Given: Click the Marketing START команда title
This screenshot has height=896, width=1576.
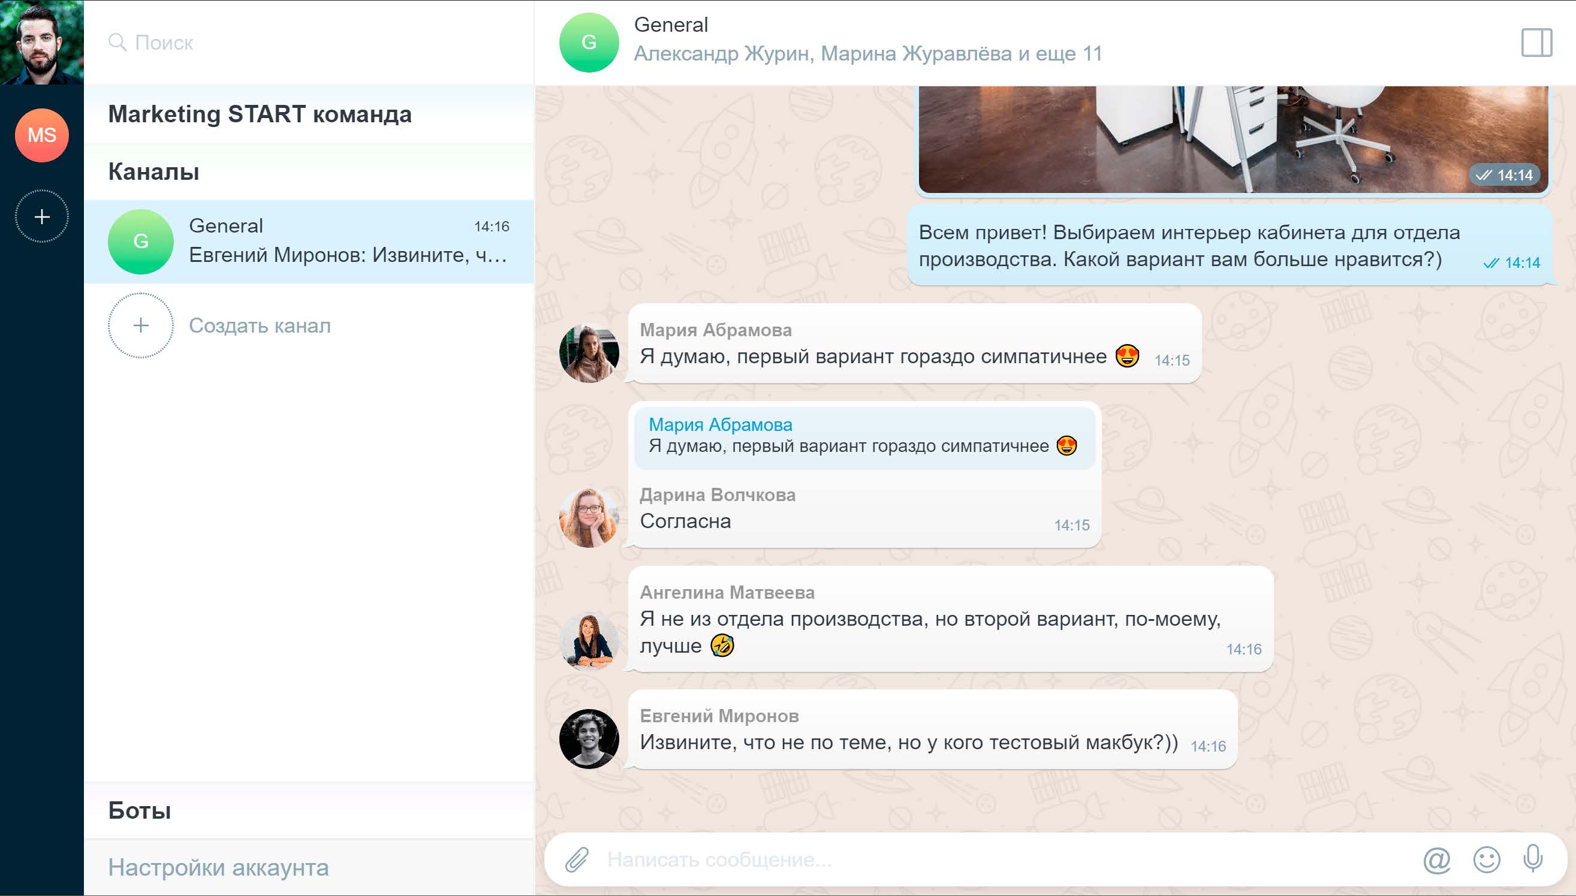Looking at the screenshot, I should tap(260, 114).
